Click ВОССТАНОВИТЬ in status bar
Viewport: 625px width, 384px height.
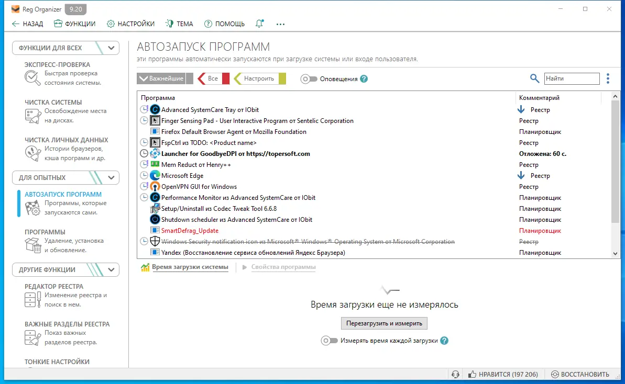coord(580,374)
